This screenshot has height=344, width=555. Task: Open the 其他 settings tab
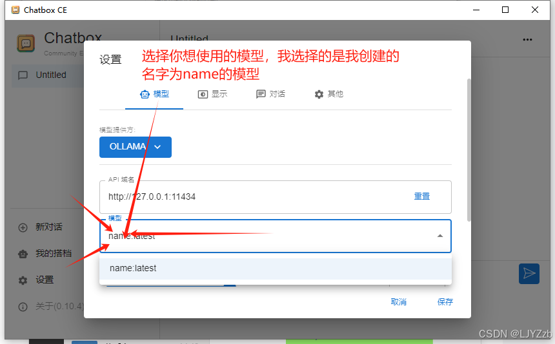coord(328,94)
